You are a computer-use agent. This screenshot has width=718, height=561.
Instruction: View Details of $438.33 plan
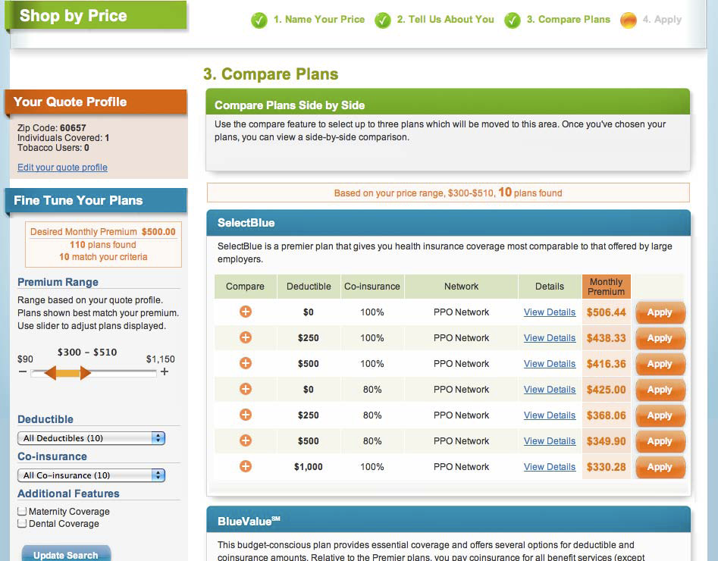(x=550, y=338)
